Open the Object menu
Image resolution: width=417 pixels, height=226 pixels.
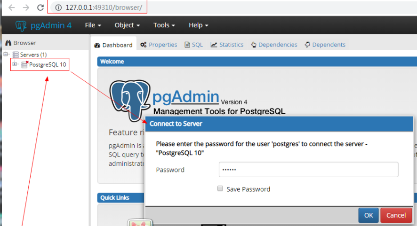pyautogui.click(x=127, y=25)
